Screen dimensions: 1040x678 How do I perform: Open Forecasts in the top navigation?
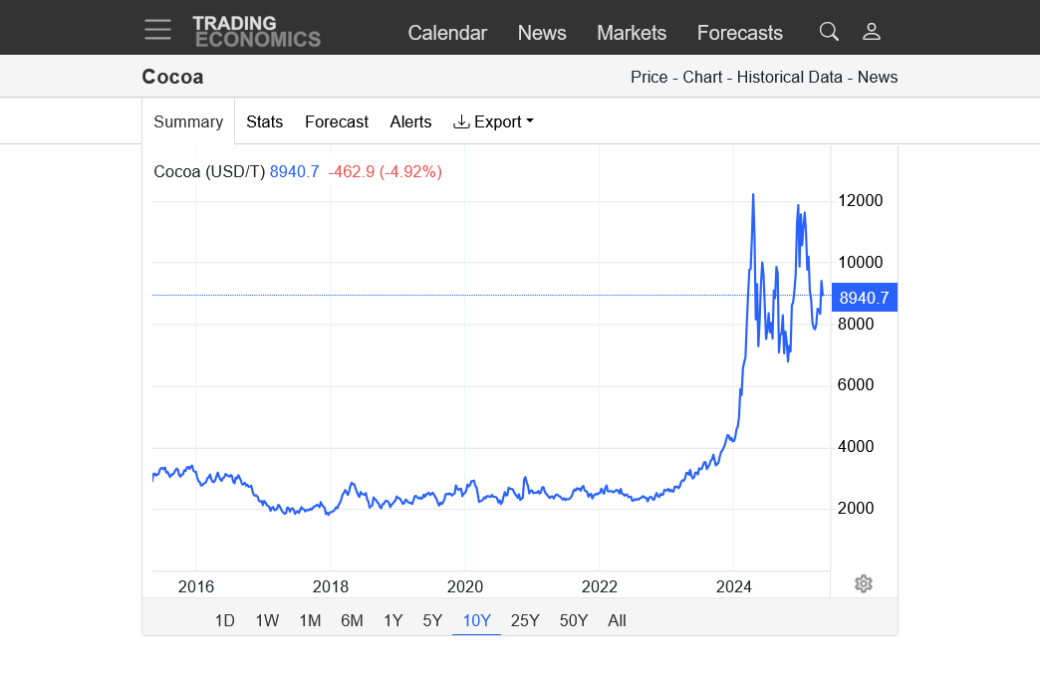739,33
